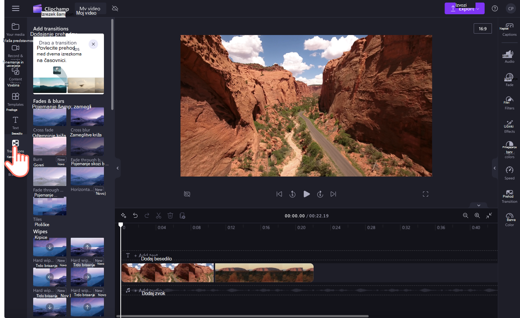
Task: Click Add text on the timeline track
Action: [x=146, y=256]
